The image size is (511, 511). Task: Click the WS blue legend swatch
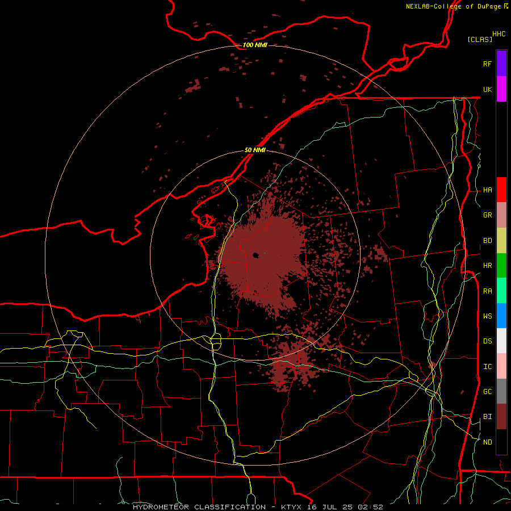(501, 316)
